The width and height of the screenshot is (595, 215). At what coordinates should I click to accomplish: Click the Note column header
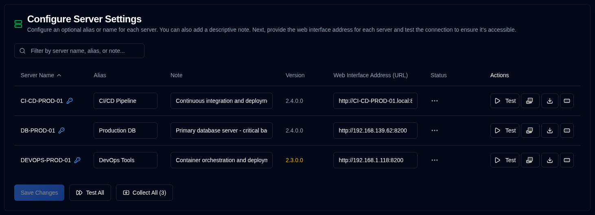point(176,75)
